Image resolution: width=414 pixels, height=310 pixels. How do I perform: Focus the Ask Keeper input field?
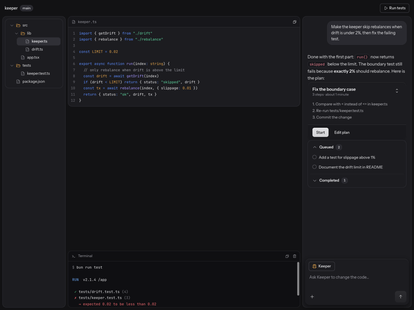pyautogui.click(x=357, y=277)
